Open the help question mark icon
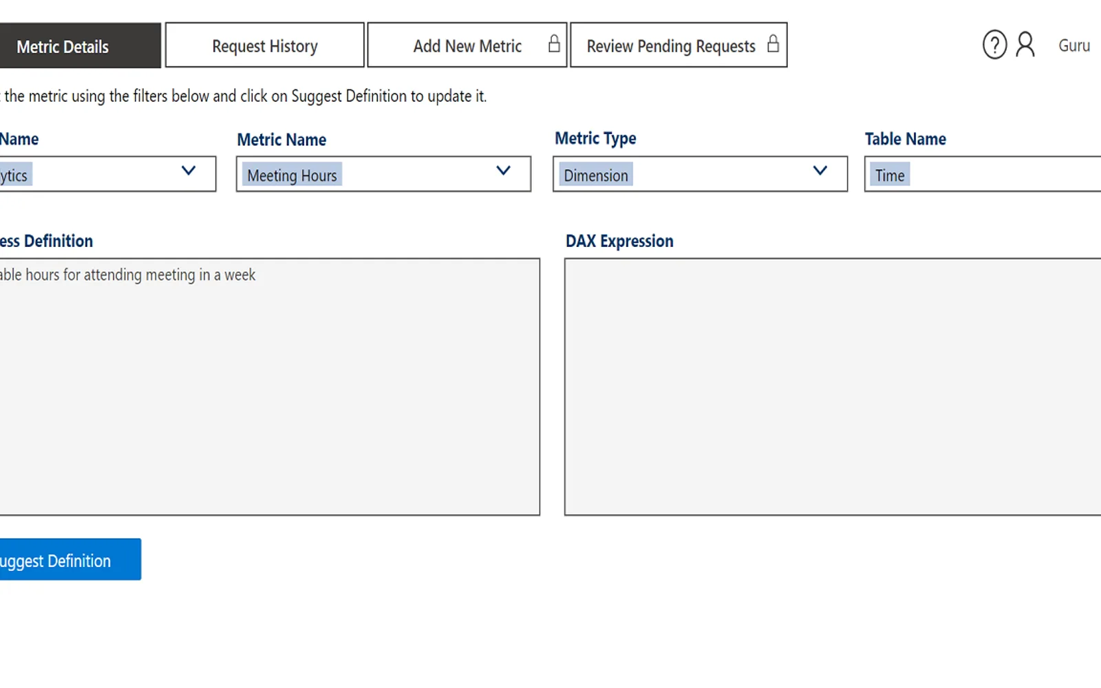The width and height of the screenshot is (1101, 688). (x=994, y=45)
